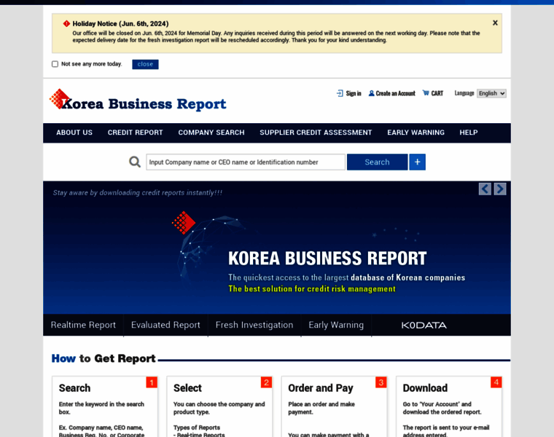Image resolution: width=554 pixels, height=437 pixels.
Task: Select the Realtime Report tab
Action: point(83,325)
